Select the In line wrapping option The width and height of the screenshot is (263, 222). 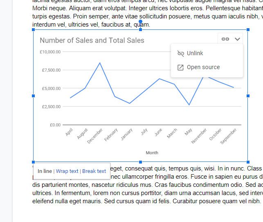click(x=45, y=171)
